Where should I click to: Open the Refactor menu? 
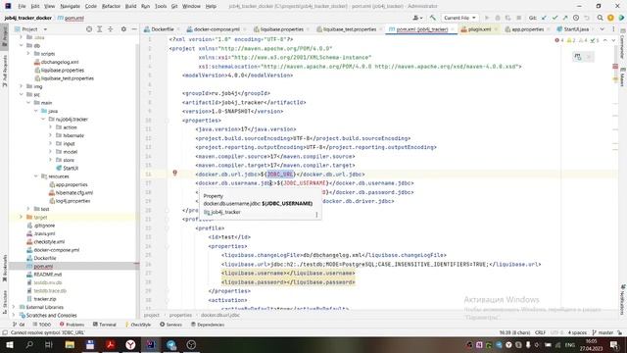click(x=111, y=6)
